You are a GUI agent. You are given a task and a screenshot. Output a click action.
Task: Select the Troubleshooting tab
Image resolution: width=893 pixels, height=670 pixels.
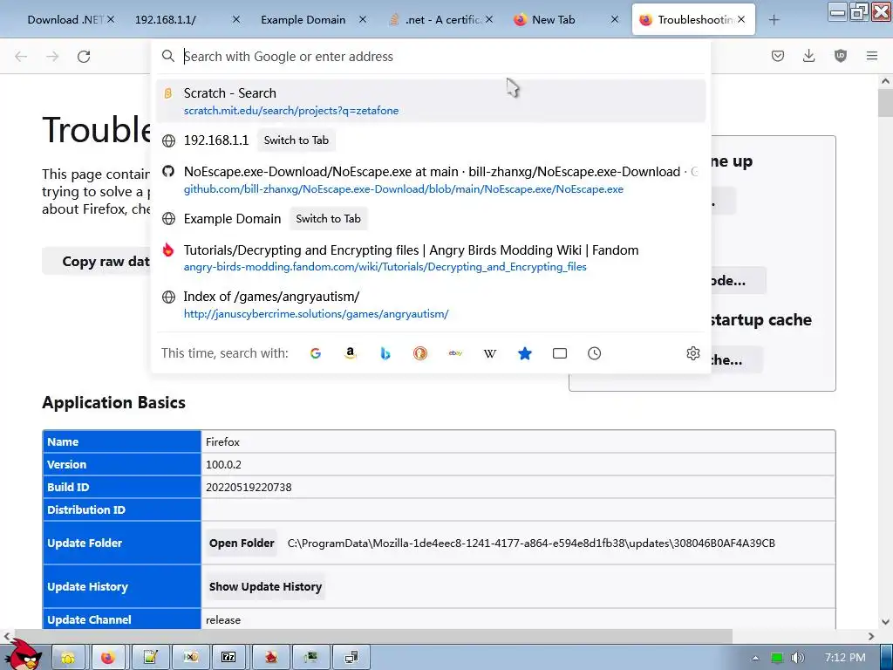click(x=693, y=19)
